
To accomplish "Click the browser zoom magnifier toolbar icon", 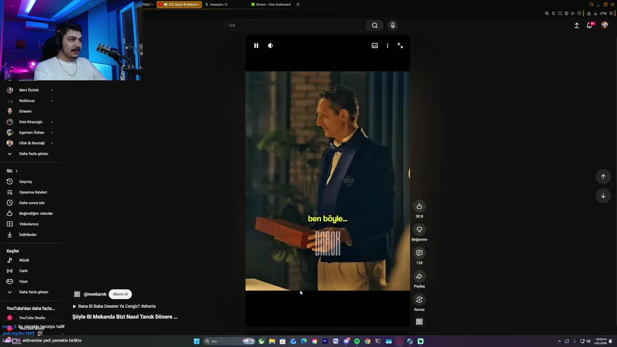I will click(547, 13).
